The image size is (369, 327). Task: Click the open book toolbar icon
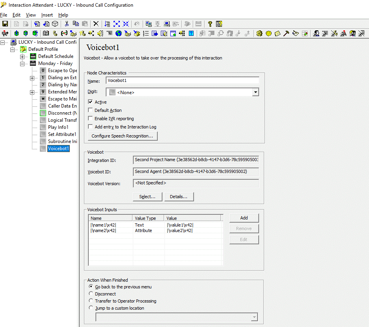46,33
